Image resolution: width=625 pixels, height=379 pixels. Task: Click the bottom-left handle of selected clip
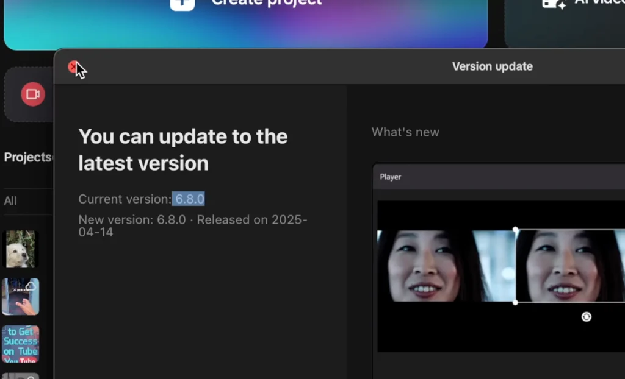coord(515,303)
